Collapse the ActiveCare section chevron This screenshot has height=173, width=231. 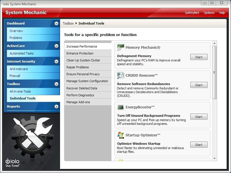56,46
